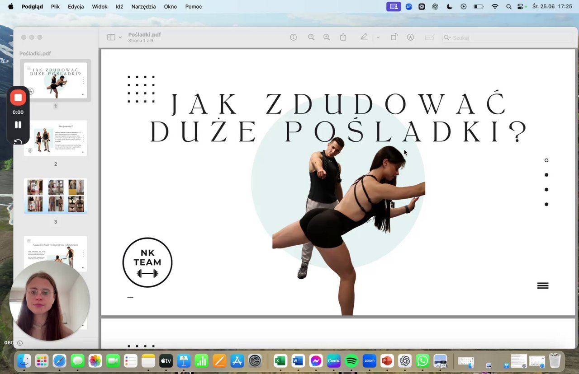Open Canva from the Dock

tap(333, 360)
